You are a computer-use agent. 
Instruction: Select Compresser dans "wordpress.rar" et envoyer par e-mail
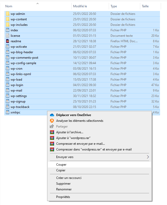click(x=99, y=149)
